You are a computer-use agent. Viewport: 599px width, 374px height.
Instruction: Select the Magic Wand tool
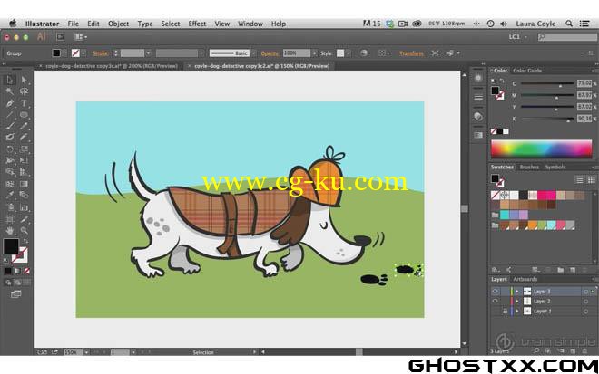click(10, 91)
